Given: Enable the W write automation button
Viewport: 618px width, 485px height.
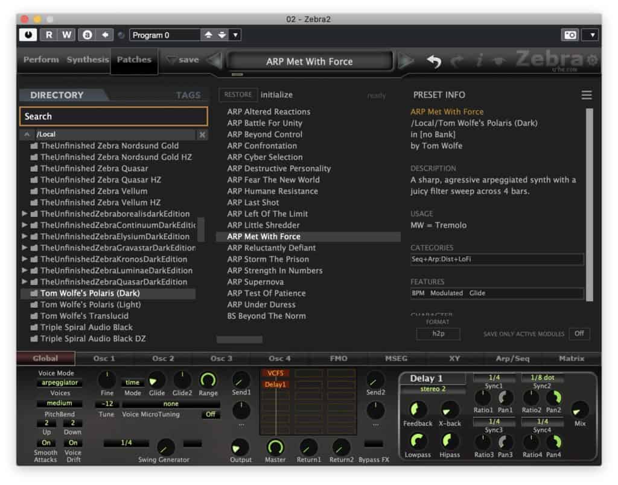Looking at the screenshot, I should [66, 34].
